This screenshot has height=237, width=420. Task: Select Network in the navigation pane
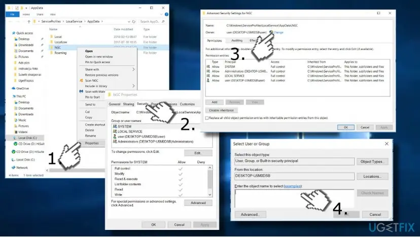point(22,167)
